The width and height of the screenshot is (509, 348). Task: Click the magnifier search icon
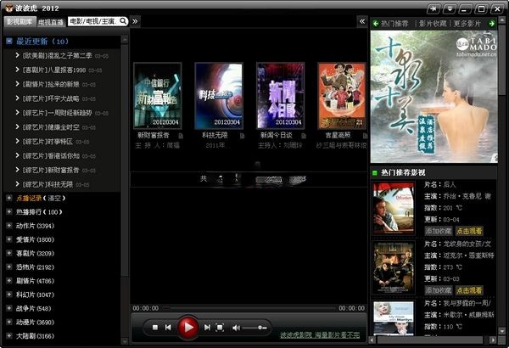click(x=123, y=21)
